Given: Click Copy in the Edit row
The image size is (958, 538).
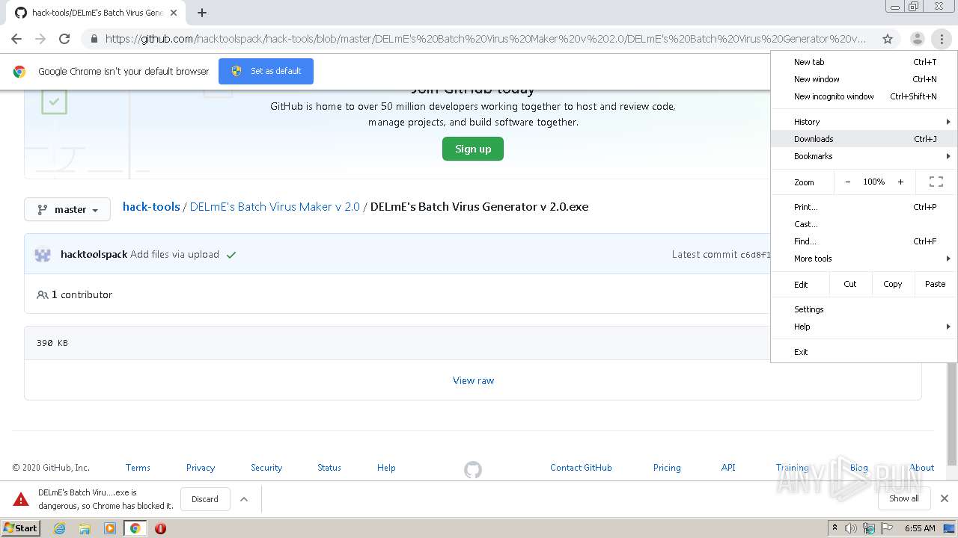Looking at the screenshot, I should 892,284.
